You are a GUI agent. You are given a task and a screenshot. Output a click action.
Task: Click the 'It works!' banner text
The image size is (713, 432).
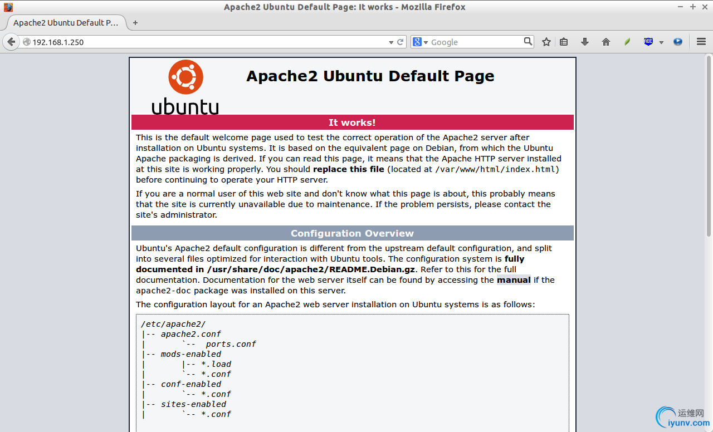click(352, 122)
